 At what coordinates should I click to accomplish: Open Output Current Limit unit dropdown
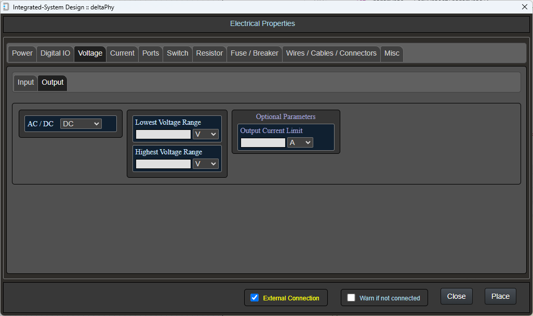[300, 142]
